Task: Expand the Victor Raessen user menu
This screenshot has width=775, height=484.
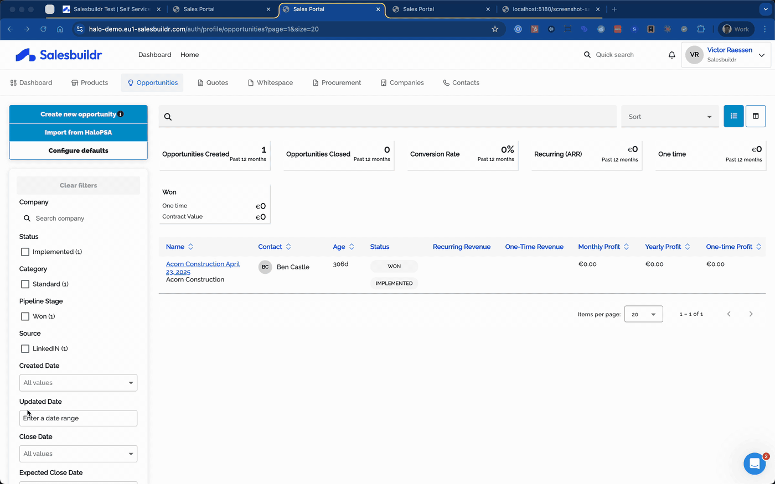Action: (x=762, y=55)
